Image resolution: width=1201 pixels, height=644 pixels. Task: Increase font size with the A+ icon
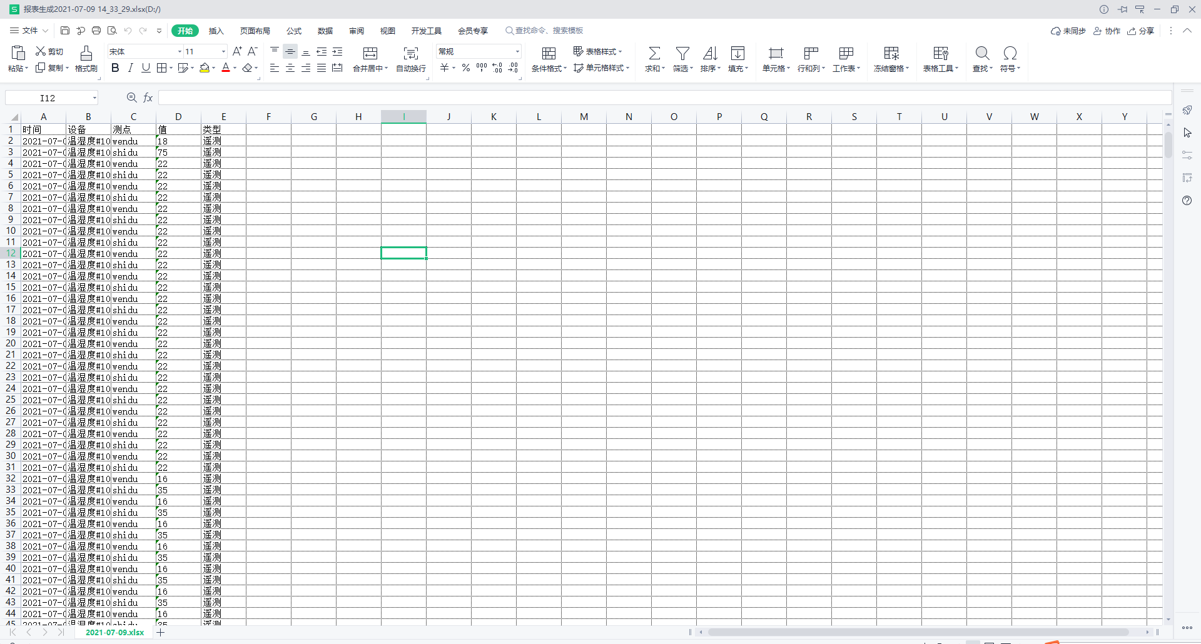237,51
